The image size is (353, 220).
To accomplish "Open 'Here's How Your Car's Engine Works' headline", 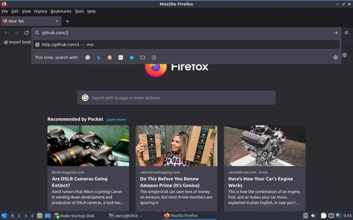I will pos(261,182).
